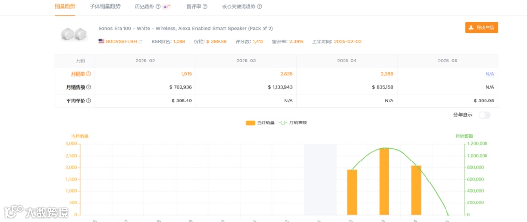Click the rating count 1,412
This screenshot has height=222, width=527.
[x=258, y=41]
